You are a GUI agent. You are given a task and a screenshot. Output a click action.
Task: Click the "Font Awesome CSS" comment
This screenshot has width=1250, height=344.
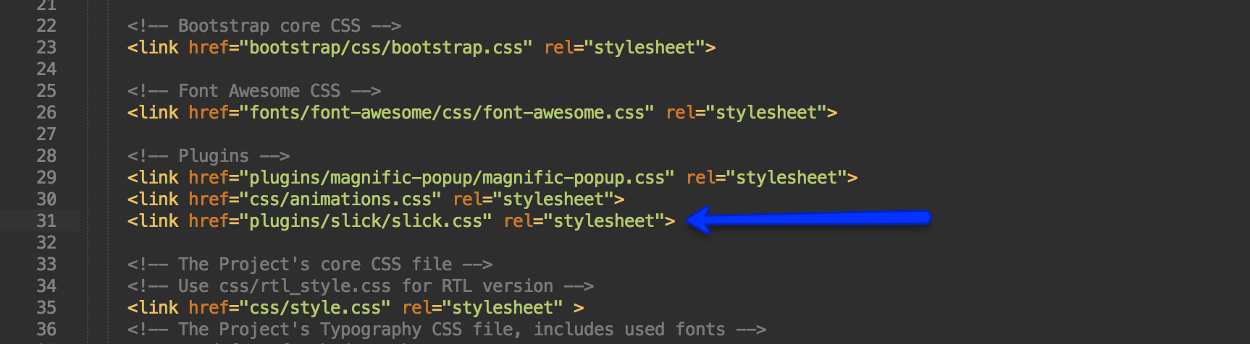click(254, 91)
